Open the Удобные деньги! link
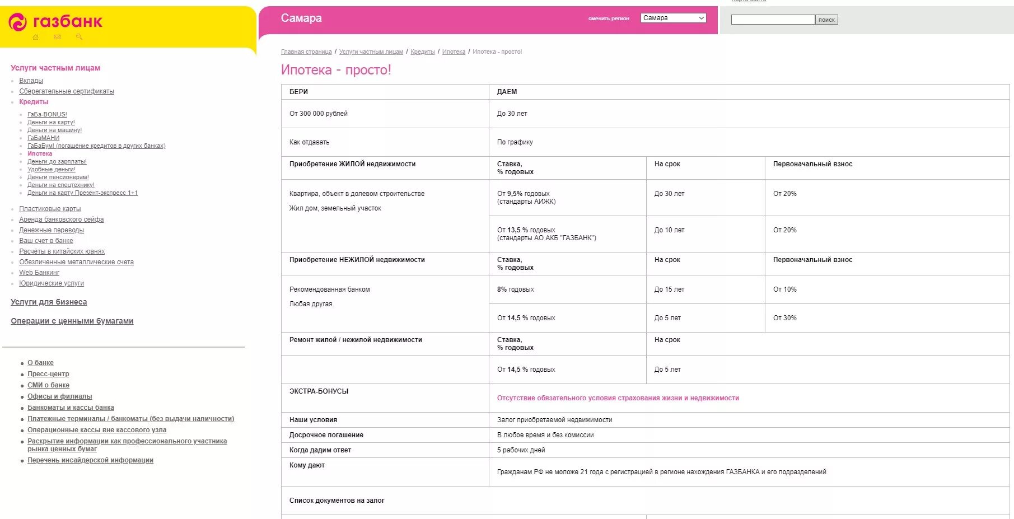The image size is (1014, 519). click(51, 169)
